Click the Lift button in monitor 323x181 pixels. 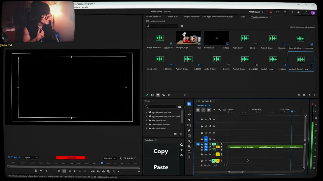pos(93,171)
